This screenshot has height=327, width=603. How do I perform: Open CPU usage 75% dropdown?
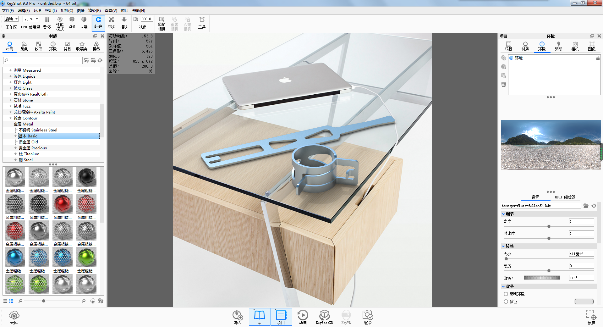31,19
